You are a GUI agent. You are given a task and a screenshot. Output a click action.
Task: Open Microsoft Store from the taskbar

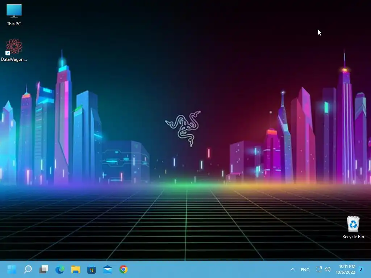pos(92,269)
